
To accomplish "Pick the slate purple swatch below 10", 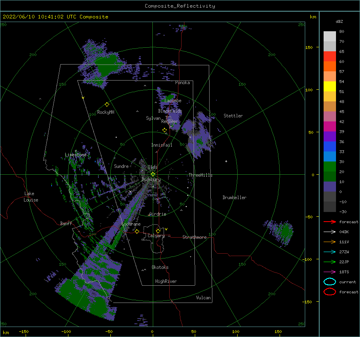I will 330,186.
